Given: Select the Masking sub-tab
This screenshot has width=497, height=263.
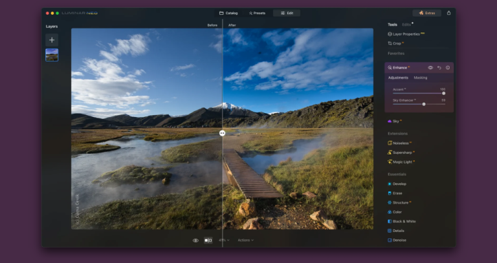Looking at the screenshot, I should pos(420,78).
